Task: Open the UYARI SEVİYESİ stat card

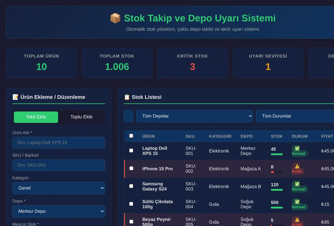Action: 268,63
